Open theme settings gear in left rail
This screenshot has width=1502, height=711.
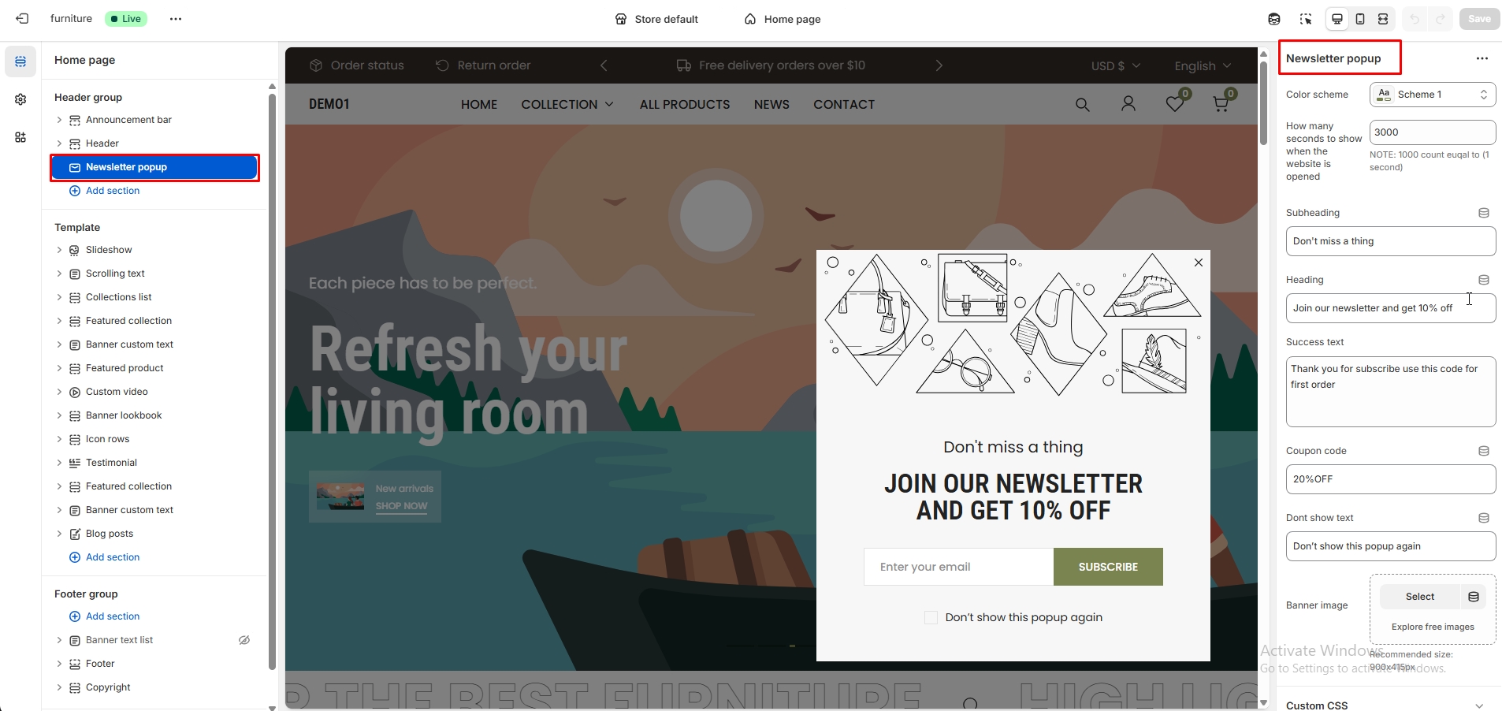[x=20, y=99]
